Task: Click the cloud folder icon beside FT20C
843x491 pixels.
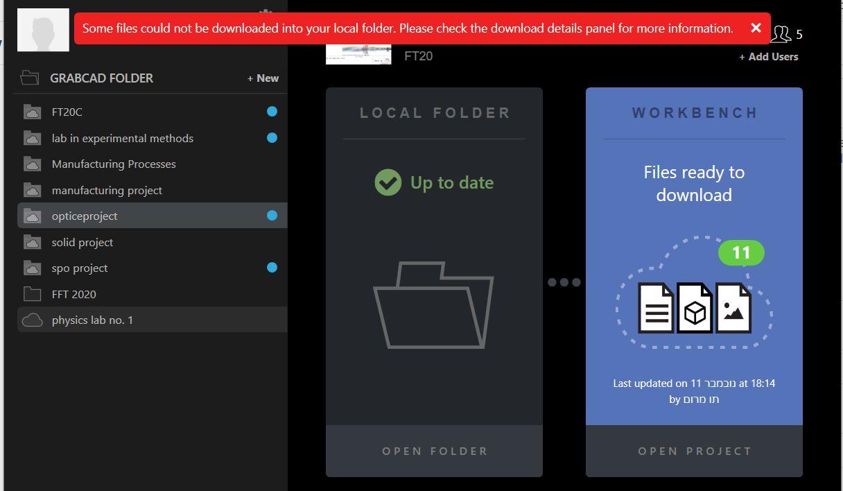Action: point(32,112)
